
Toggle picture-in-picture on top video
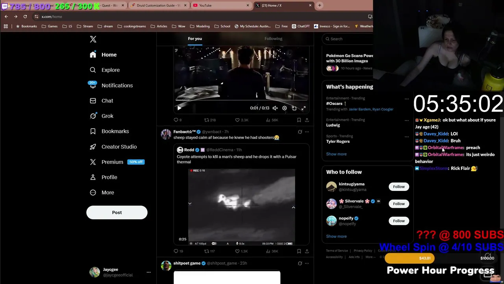(294, 108)
